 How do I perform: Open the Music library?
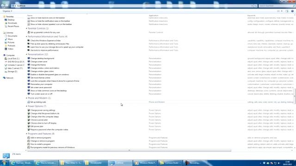[10, 39]
